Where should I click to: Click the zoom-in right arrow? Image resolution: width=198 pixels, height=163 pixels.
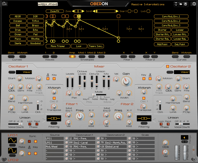tap(83, 11)
